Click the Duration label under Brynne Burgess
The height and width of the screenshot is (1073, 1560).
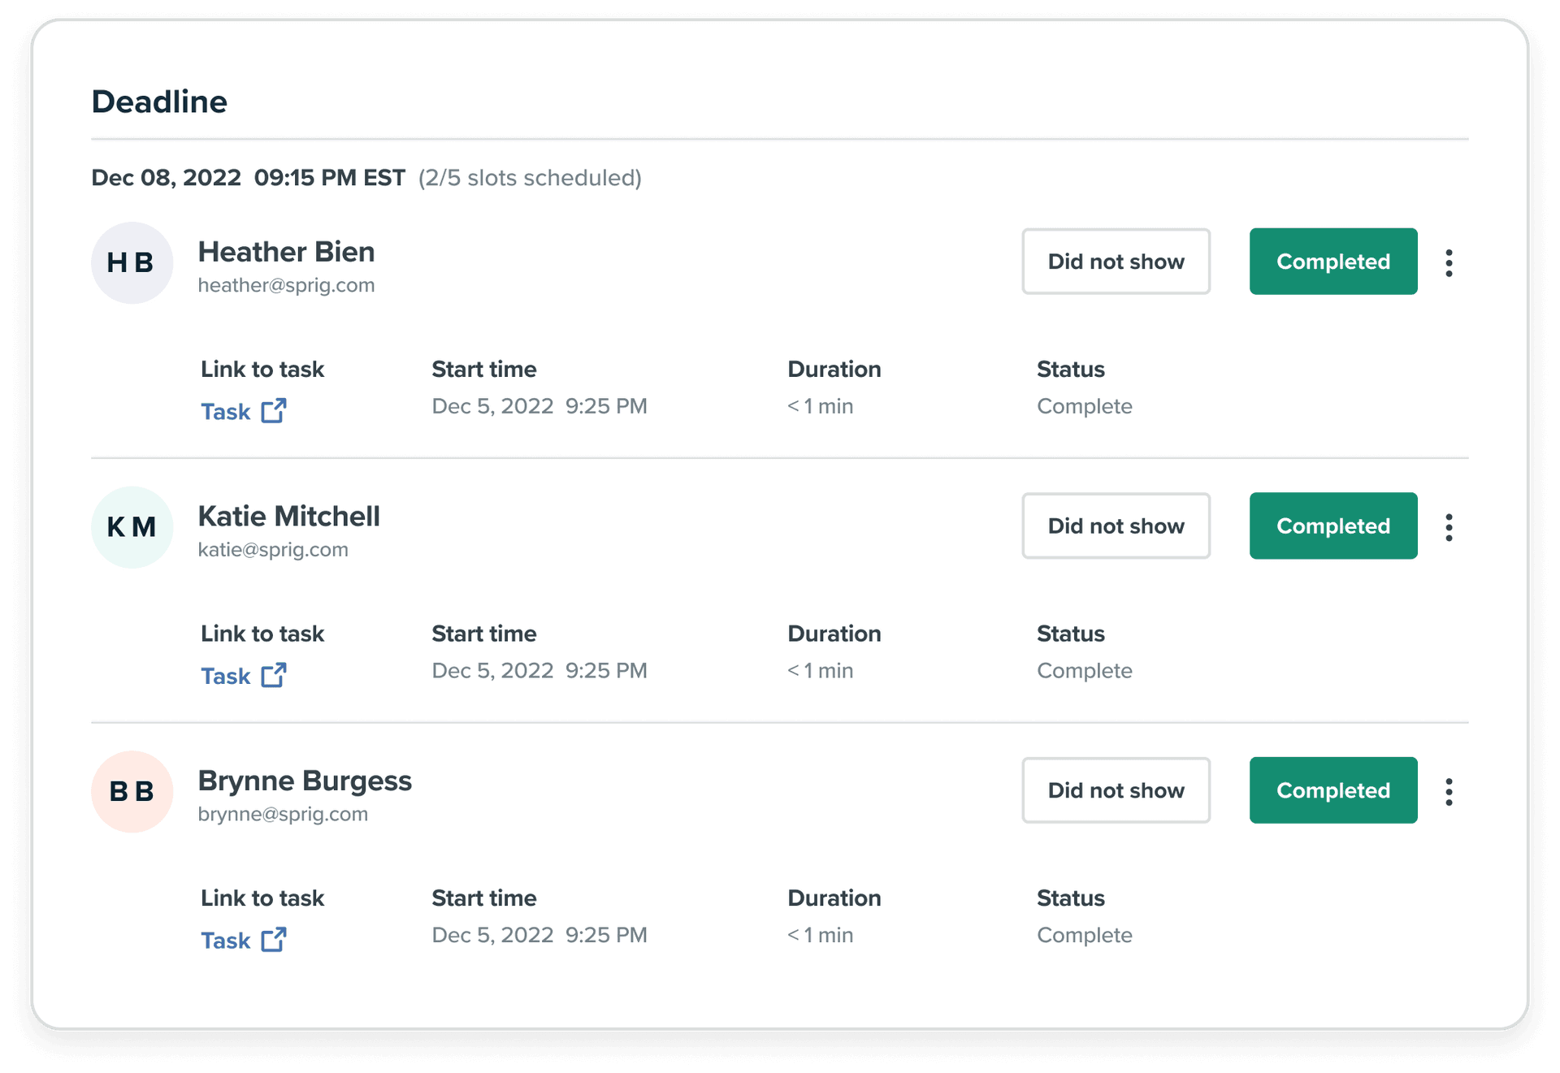click(x=834, y=898)
